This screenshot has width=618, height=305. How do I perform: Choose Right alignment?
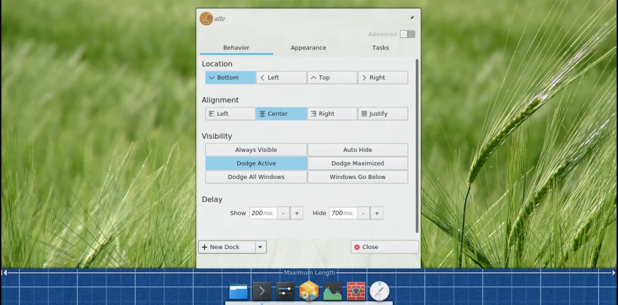[332, 114]
